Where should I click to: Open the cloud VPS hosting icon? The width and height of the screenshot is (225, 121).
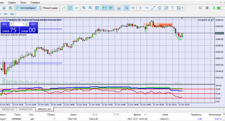[x=4, y=8]
